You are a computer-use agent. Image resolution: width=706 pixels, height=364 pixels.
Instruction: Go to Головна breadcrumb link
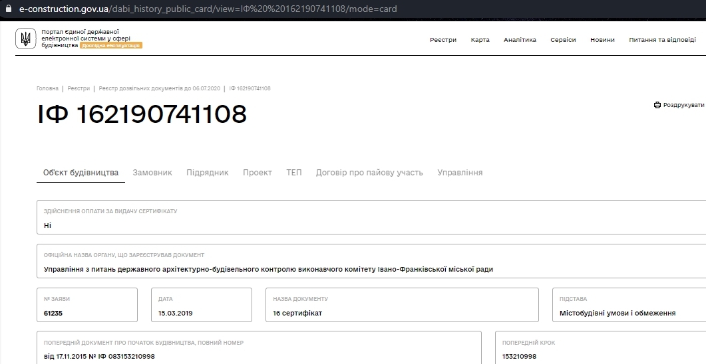[47, 88]
